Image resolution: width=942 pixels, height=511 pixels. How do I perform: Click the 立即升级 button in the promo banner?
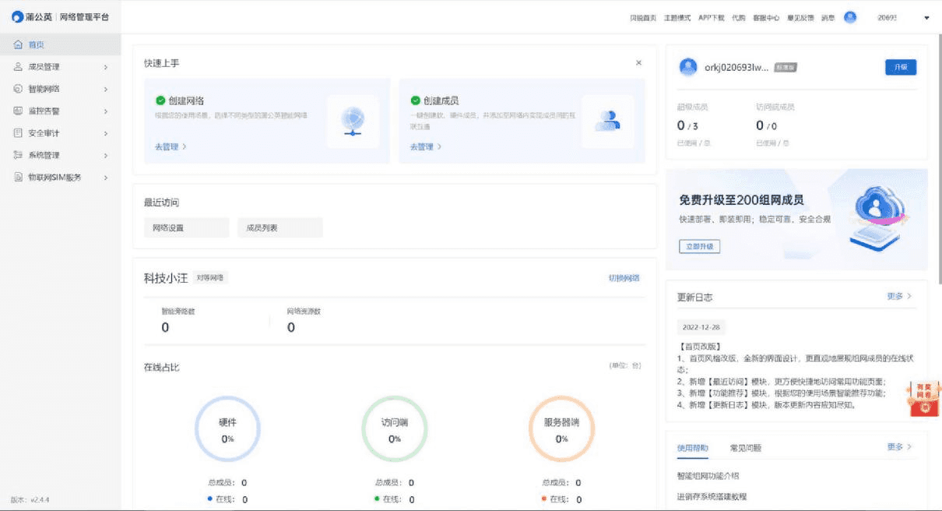tap(698, 246)
